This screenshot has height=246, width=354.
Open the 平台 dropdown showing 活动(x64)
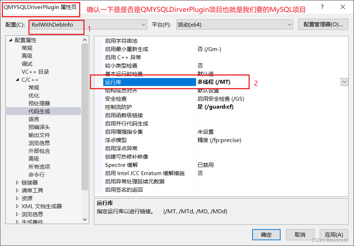234,24
